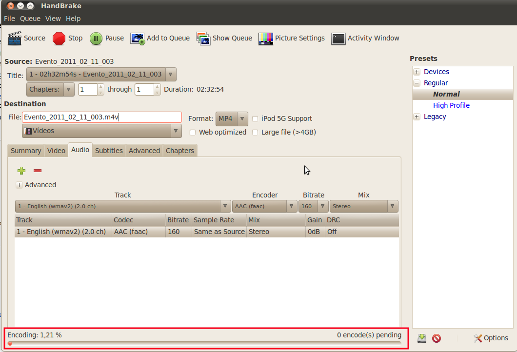Open the AAC (faac) Encoder dropdown
The image size is (517, 352).
tap(265, 206)
